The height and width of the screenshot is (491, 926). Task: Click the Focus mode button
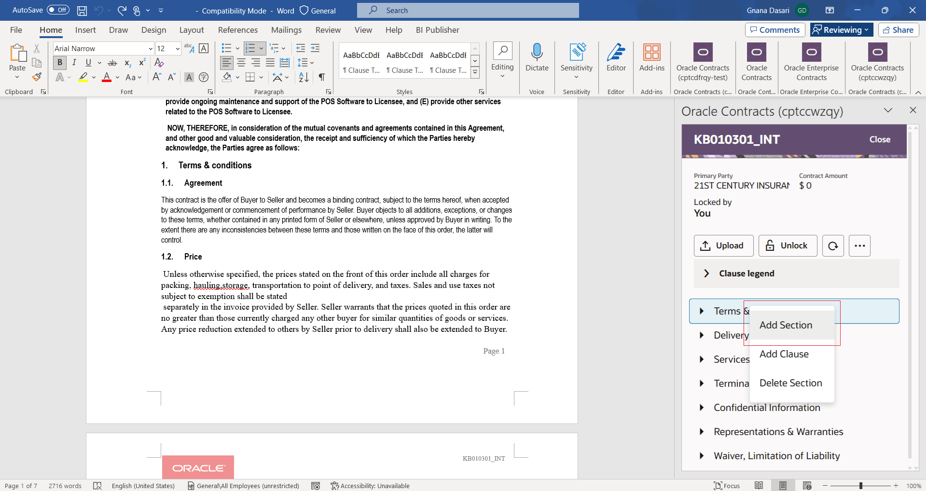click(x=727, y=486)
